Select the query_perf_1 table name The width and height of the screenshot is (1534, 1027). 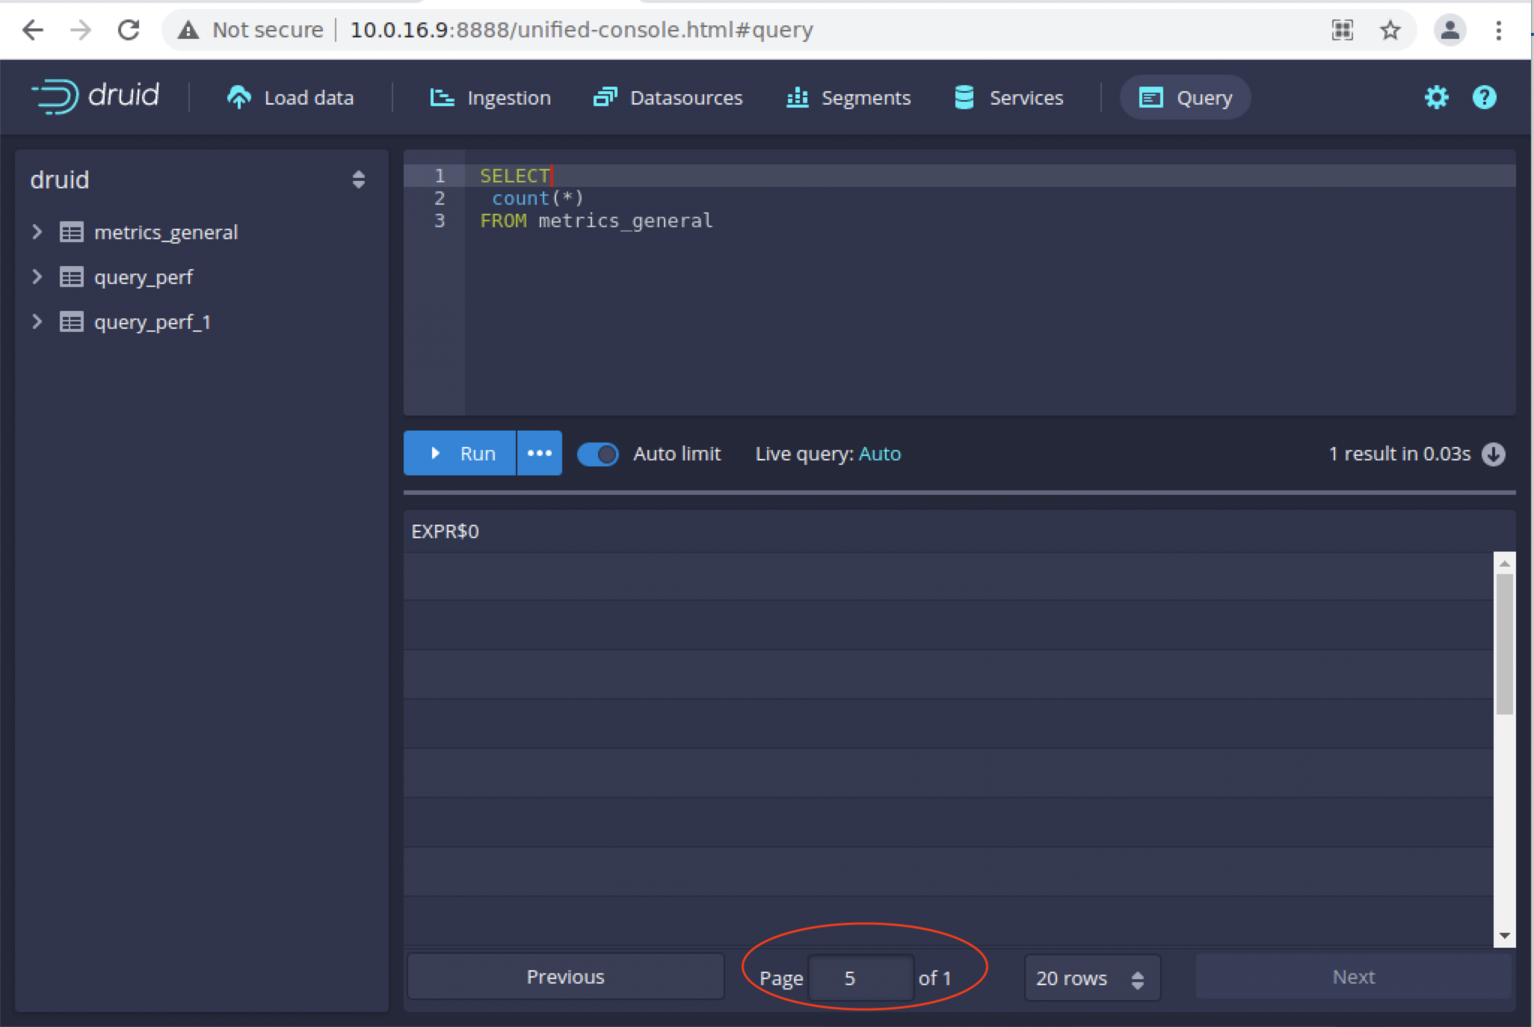coord(153,322)
